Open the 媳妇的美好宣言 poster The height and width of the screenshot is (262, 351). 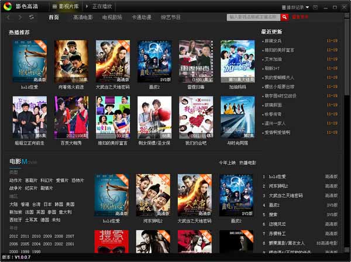click(113, 118)
